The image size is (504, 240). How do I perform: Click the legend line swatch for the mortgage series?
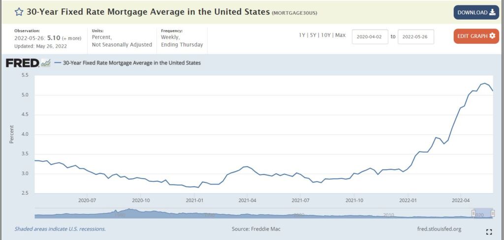pos(58,63)
